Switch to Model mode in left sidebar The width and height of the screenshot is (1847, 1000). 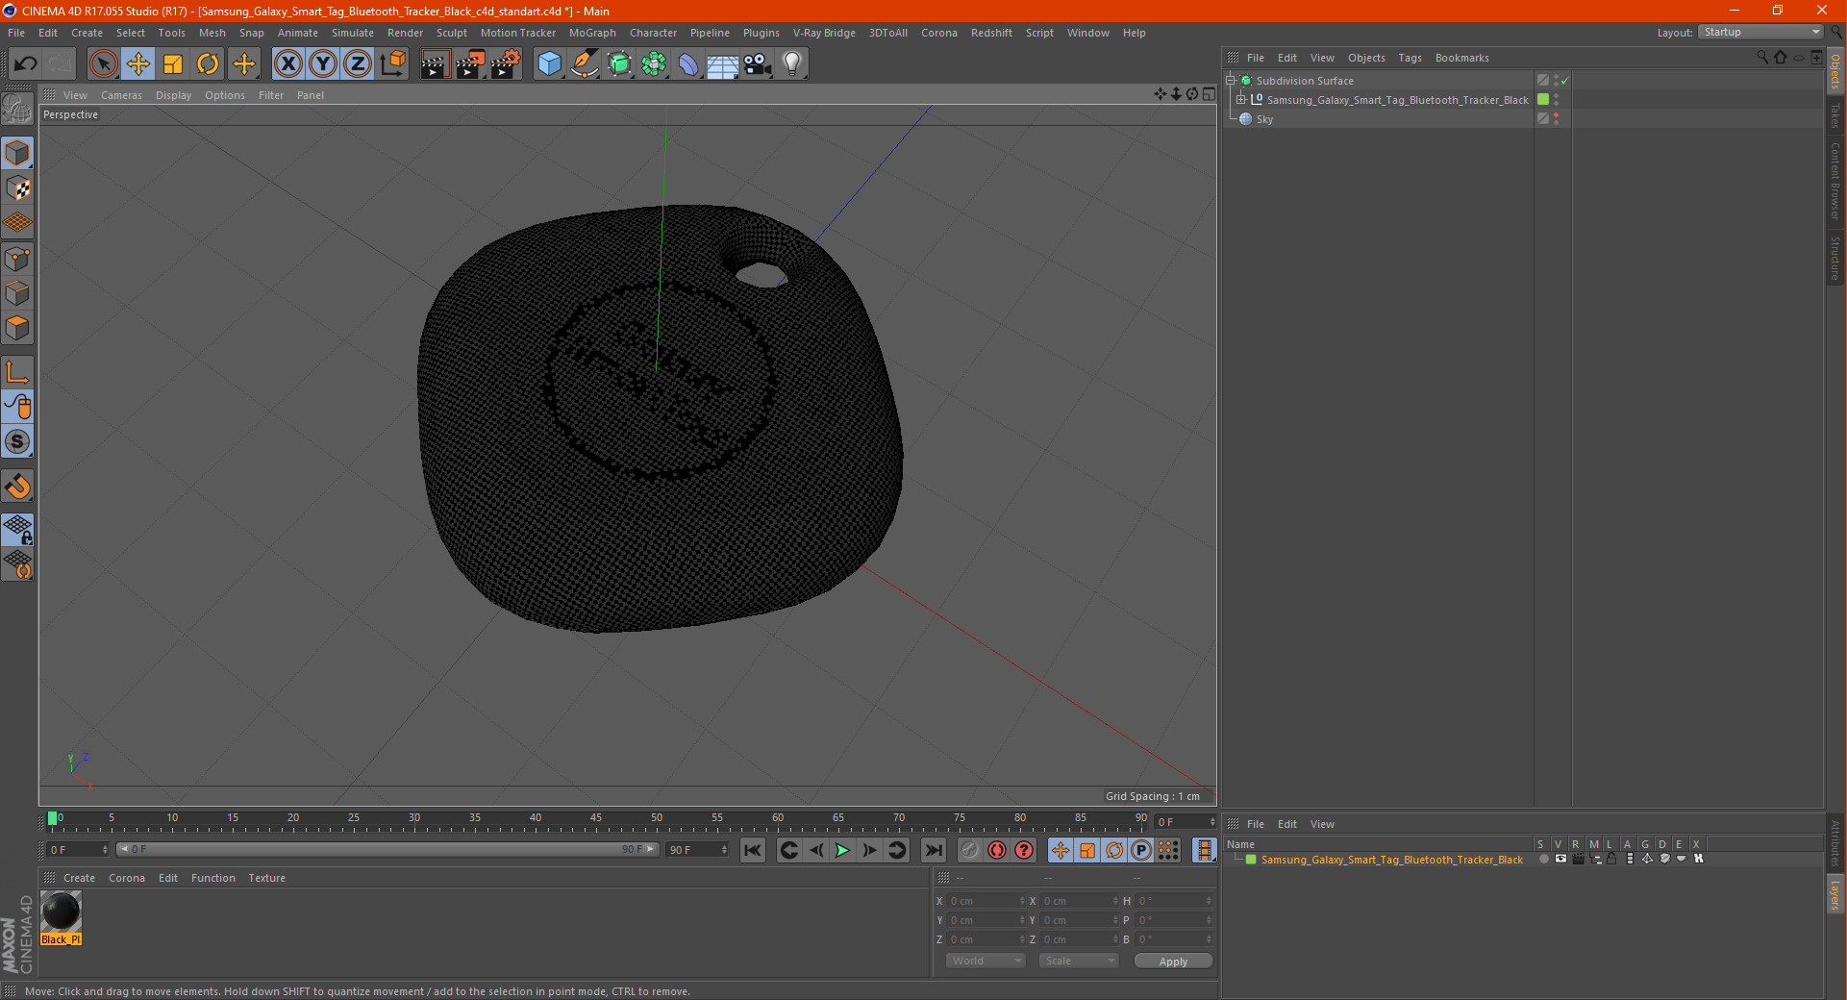point(17,153)
